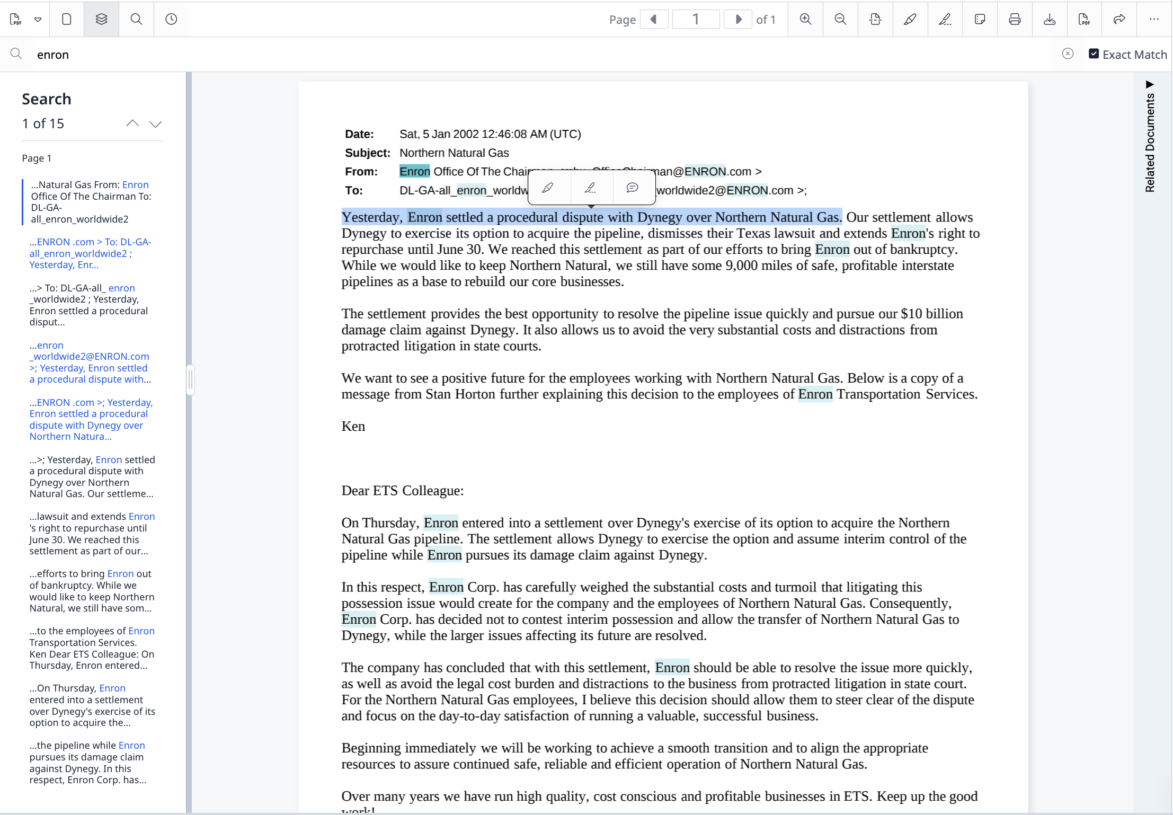Open the page thumbnails panel
The width and height of the screenshot is (1173, 815).
tap(67, 19)
